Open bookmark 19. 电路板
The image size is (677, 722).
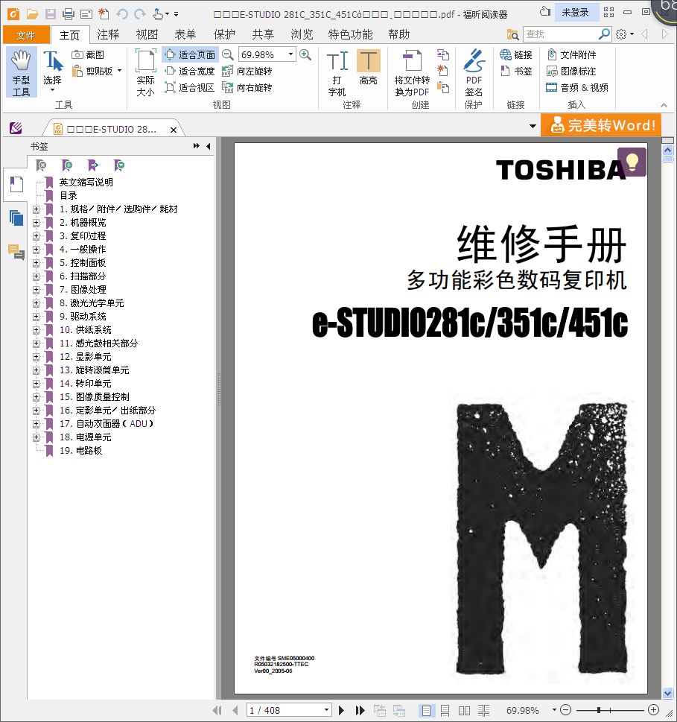click(81, 450)
